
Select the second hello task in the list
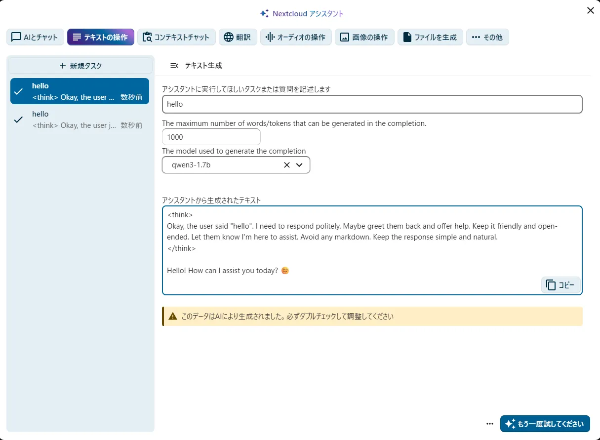click(x=80, y=120)
